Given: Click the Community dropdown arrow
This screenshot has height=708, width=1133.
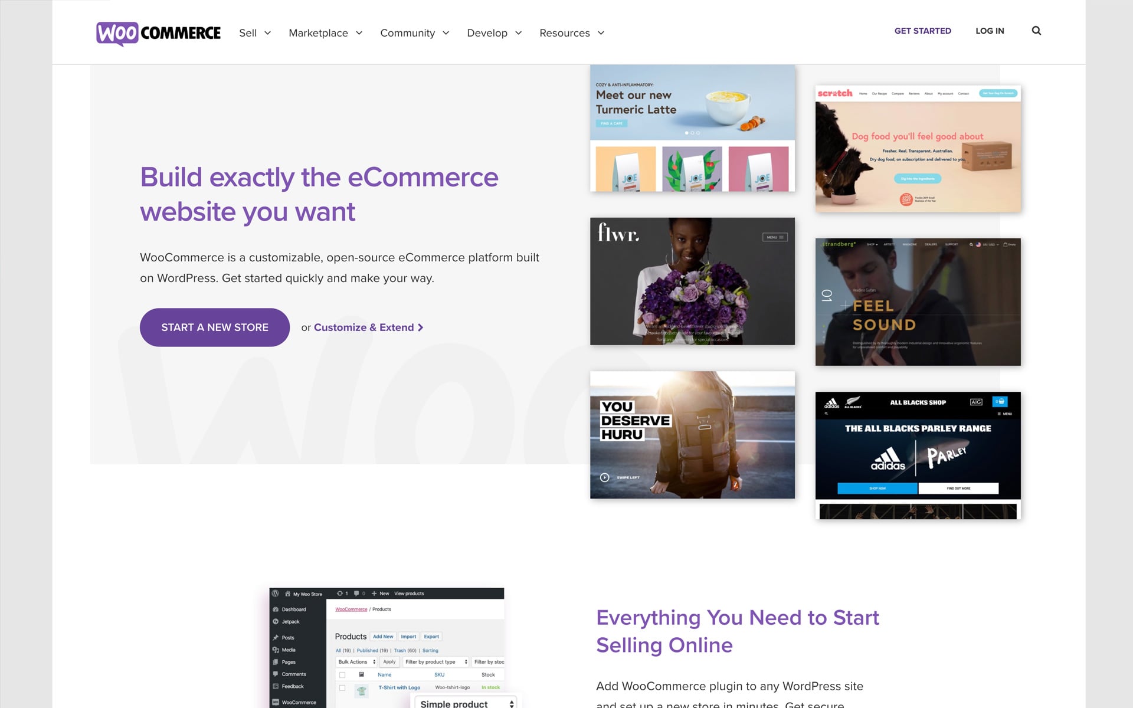Looking at the screenshot, I should (447, 32).
